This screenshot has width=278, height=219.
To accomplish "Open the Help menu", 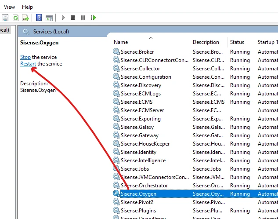I will pos(27,7).
